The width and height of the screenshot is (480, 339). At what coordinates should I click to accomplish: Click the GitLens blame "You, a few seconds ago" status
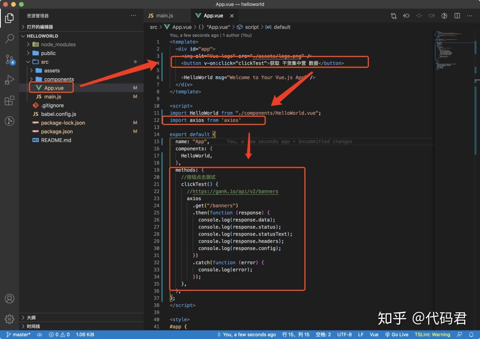[246, 335]
